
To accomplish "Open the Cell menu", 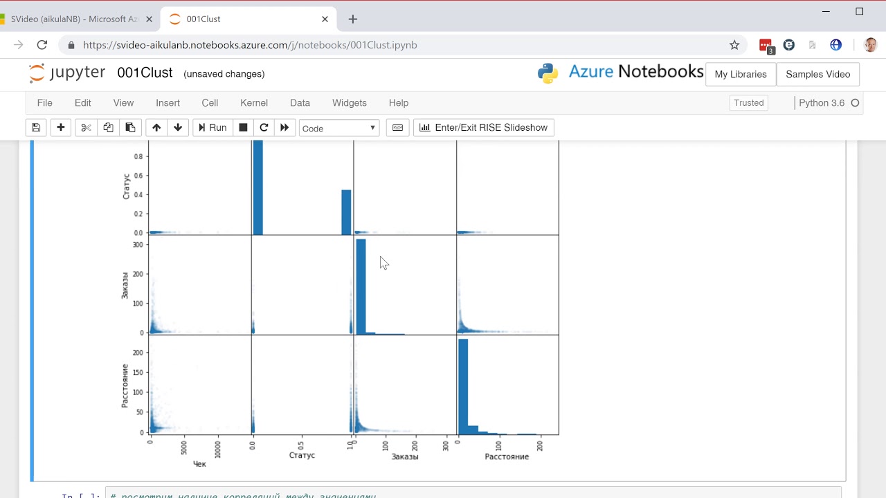I will (x=210, y=102).
